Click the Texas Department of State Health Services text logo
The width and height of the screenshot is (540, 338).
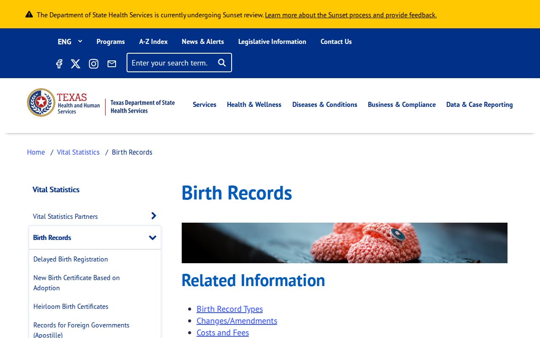(x=143, y=106)
